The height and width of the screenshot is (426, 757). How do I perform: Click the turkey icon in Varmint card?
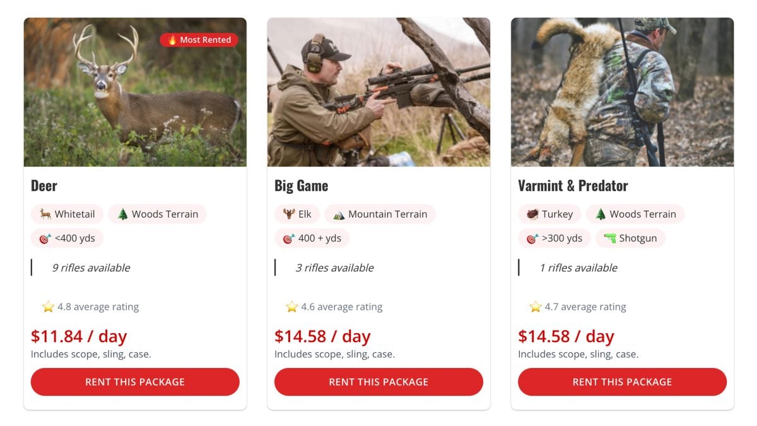tap(532, 214)
